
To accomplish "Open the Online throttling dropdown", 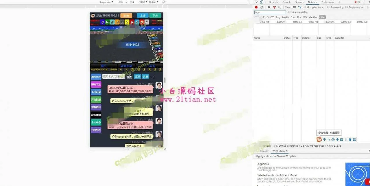I will click(153, 2).
